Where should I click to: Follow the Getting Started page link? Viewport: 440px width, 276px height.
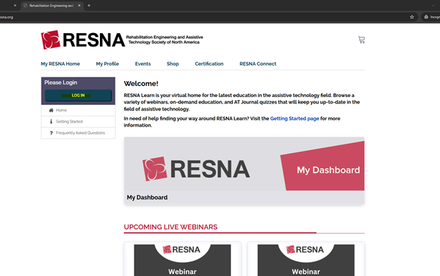point(294,118)
